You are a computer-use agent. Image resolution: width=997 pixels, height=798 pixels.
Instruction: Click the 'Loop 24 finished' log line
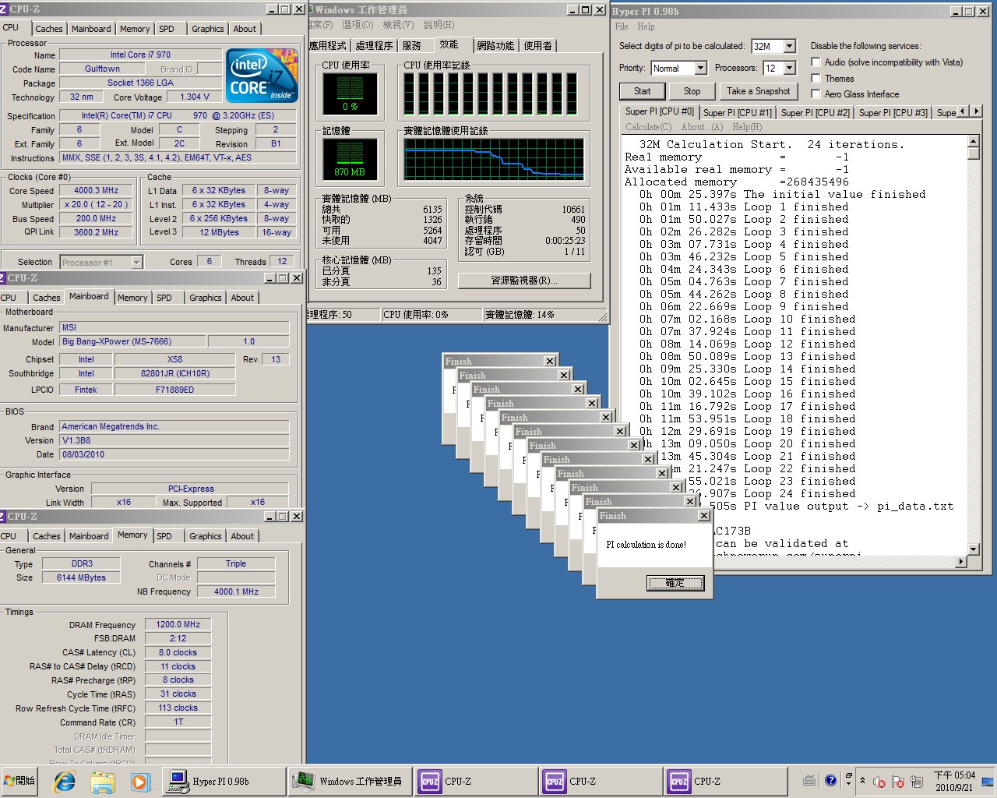click(779, 493)
